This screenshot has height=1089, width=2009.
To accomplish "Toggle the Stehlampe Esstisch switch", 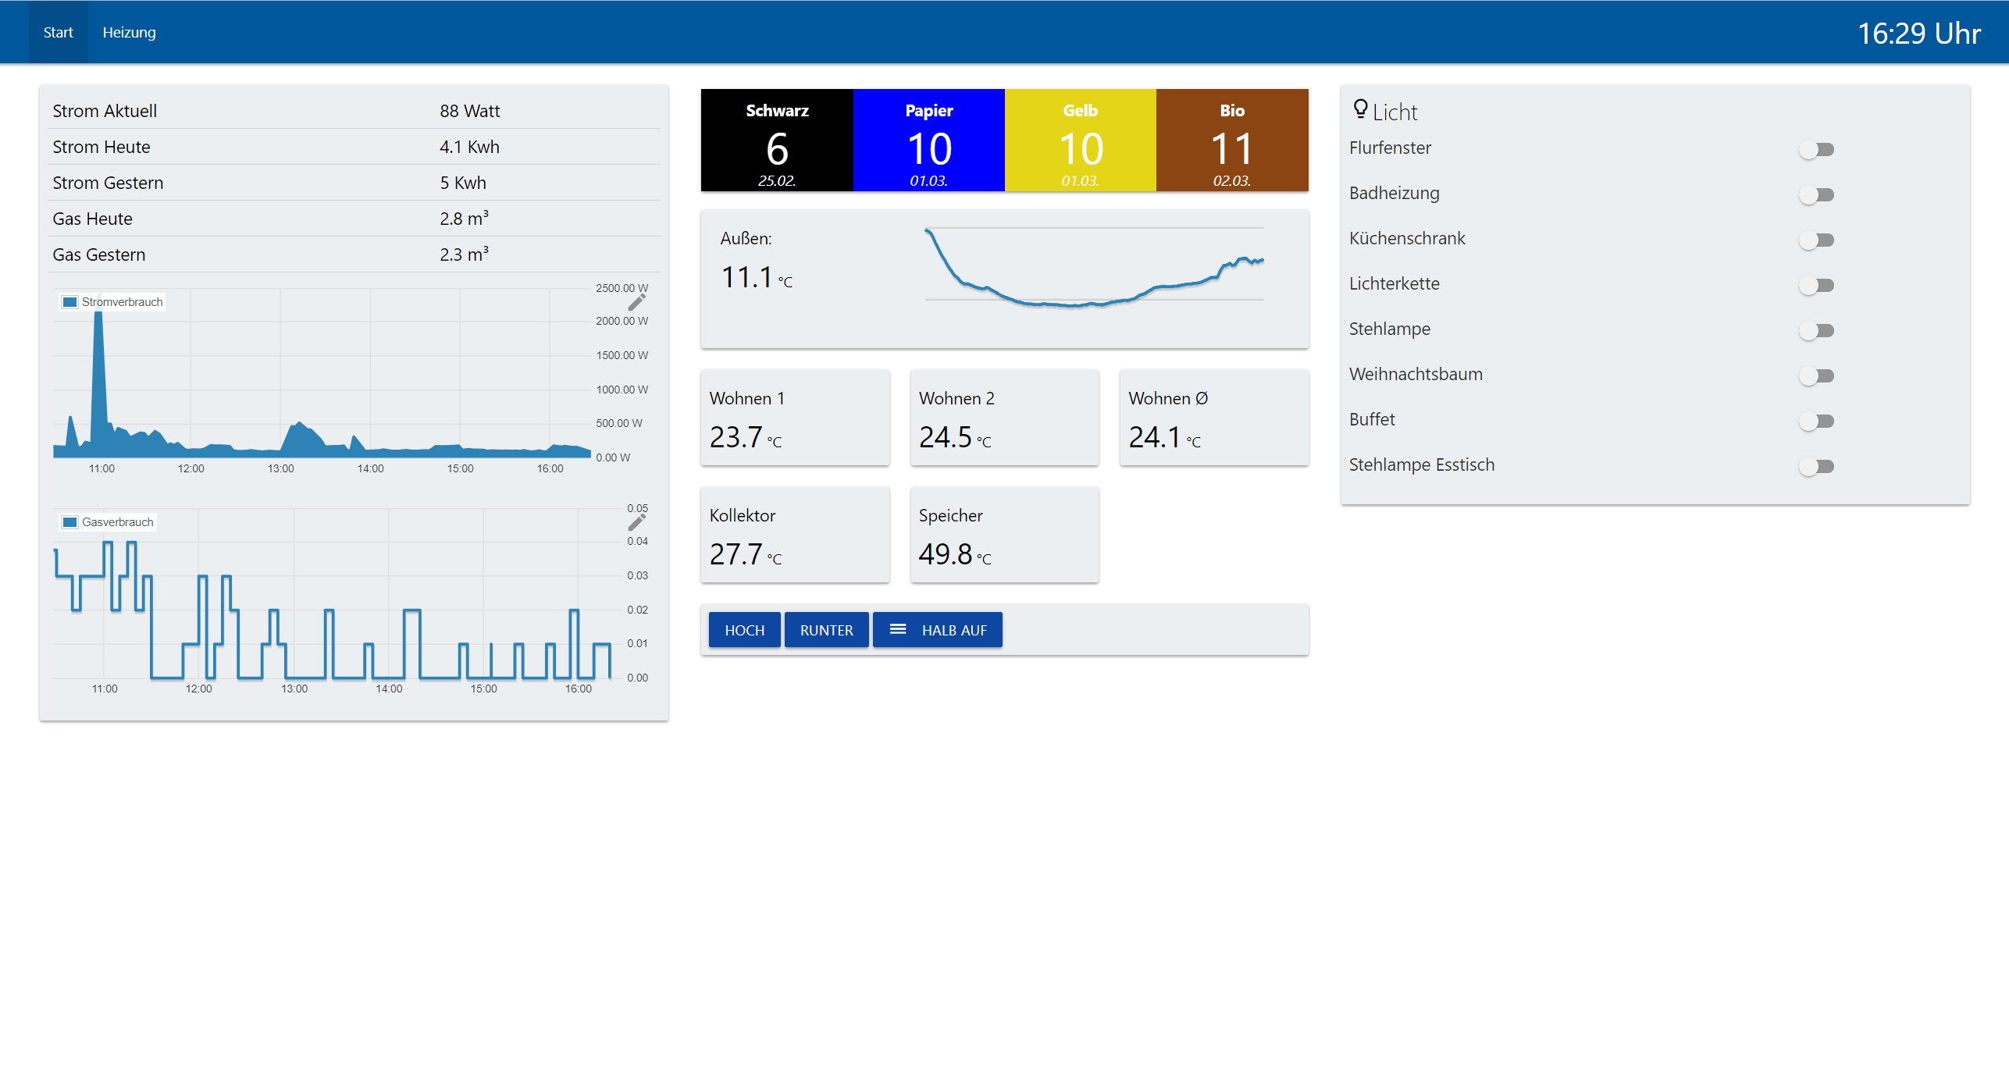I will click(1816, 466).
